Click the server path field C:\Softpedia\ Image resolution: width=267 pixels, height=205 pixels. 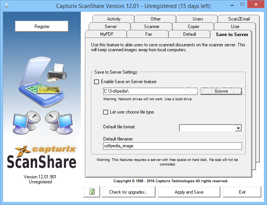click(x=150, y=91)
